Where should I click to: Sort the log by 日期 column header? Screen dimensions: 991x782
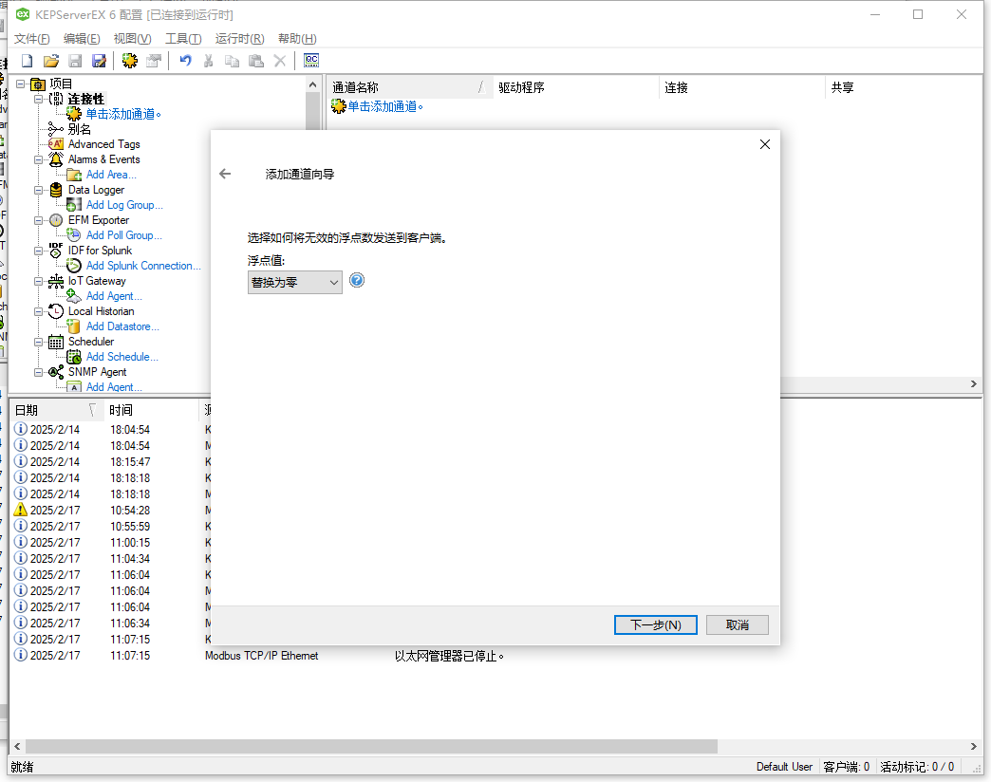pyautogui.click(x=56, y=410)
